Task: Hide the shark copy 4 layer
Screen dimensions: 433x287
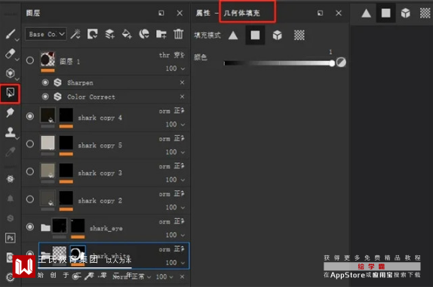Action: click(x=30, y=116)
